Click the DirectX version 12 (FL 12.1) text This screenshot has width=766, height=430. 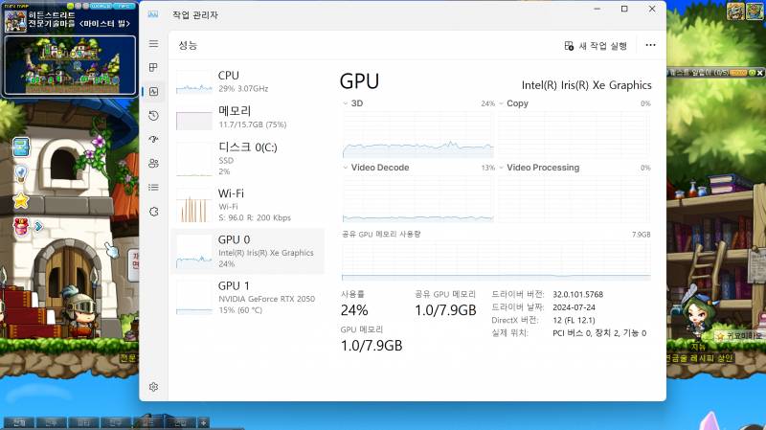574,320
